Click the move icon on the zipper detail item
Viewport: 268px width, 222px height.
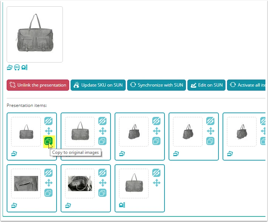[x=49, y=183]
